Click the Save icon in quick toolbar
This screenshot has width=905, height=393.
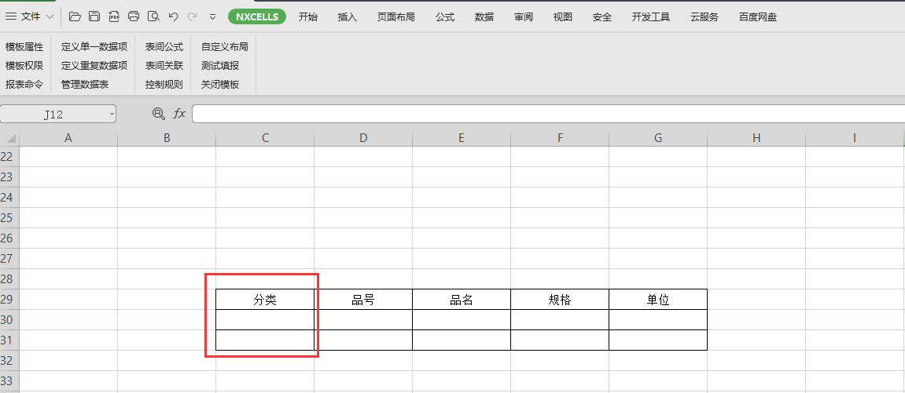coord(94,16)
